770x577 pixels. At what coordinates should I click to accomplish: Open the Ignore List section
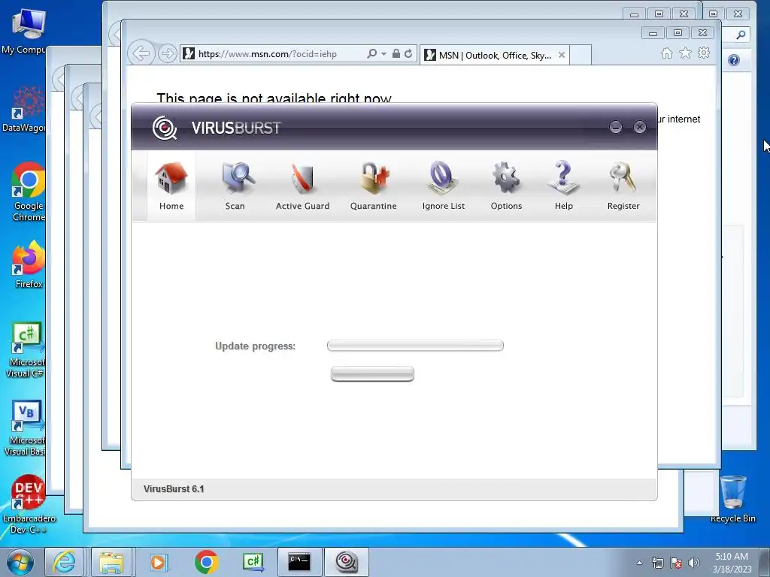(444, 186)
